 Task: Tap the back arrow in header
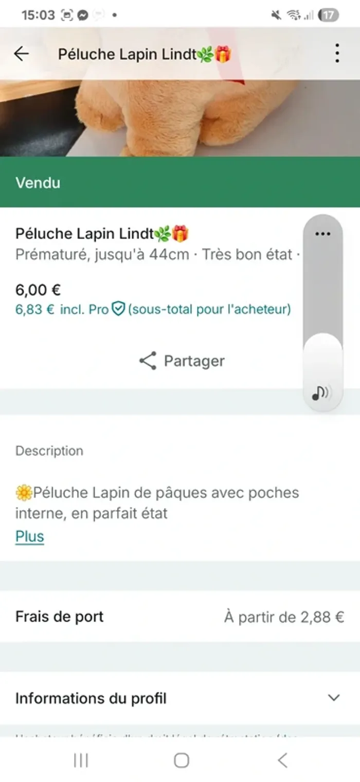point(21,54)
